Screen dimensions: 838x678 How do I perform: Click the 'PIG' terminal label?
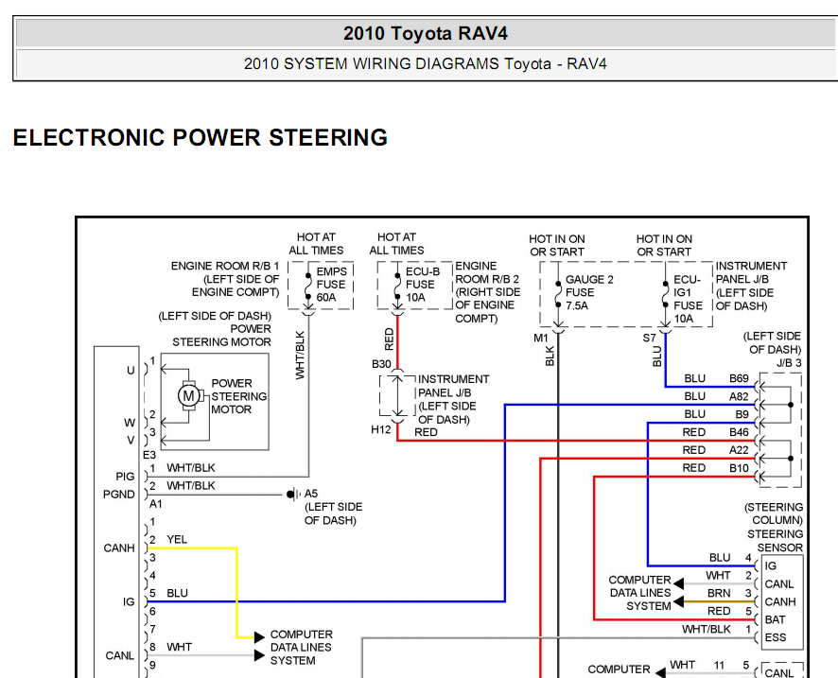[x=125, y=476]
